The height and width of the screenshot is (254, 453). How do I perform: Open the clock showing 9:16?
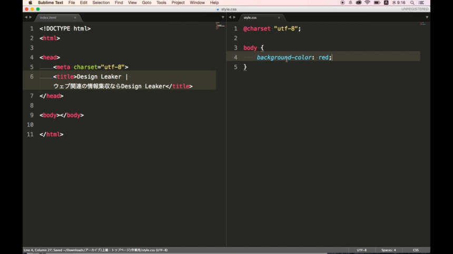tap(399, 3)
